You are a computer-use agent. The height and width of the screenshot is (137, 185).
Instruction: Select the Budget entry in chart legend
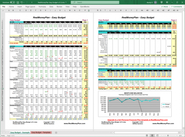(166, 104)
